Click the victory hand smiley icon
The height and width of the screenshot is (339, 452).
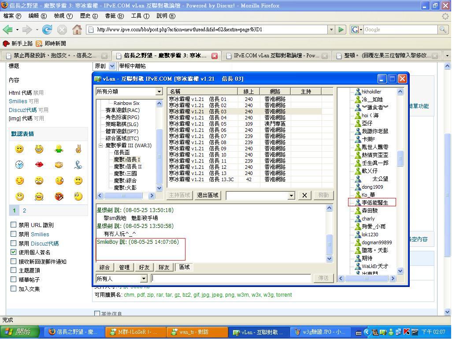point(78,149)
